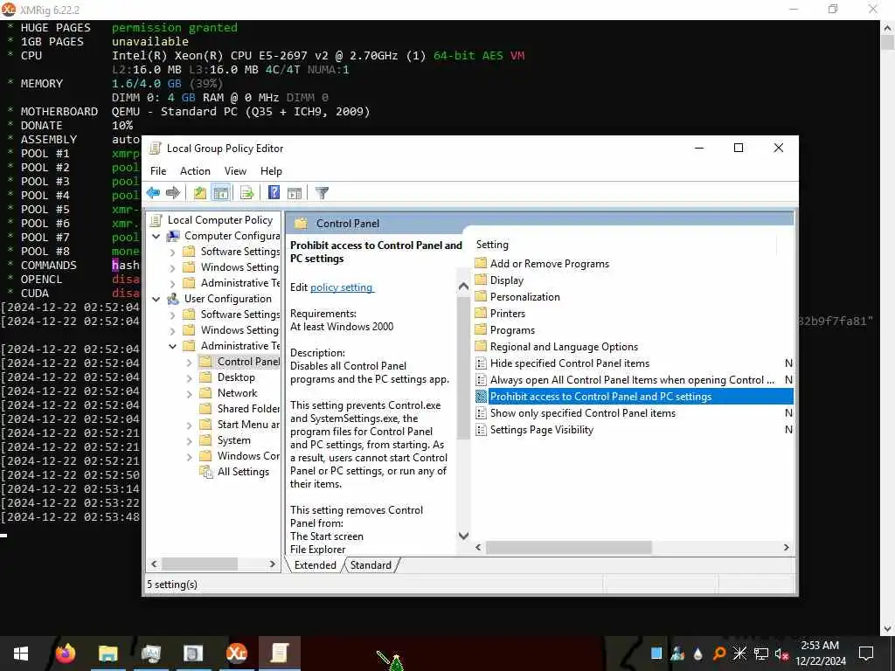Click the Filter funnel toolbar icon
Image resolution: width=895 pixels, height=671 pixels.
tap(322, 193)
